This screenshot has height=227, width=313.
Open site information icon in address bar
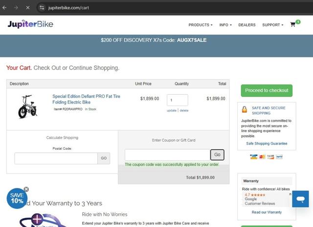point(42,8)
